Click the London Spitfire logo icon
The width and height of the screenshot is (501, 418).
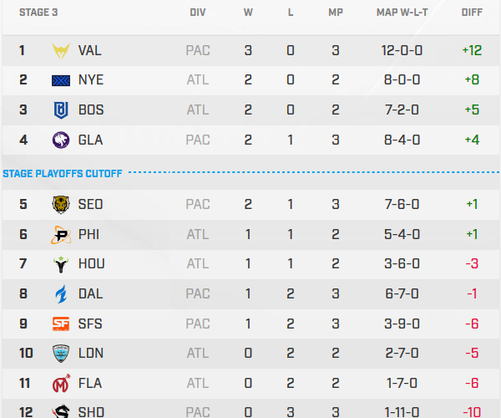tap(61, 353)
